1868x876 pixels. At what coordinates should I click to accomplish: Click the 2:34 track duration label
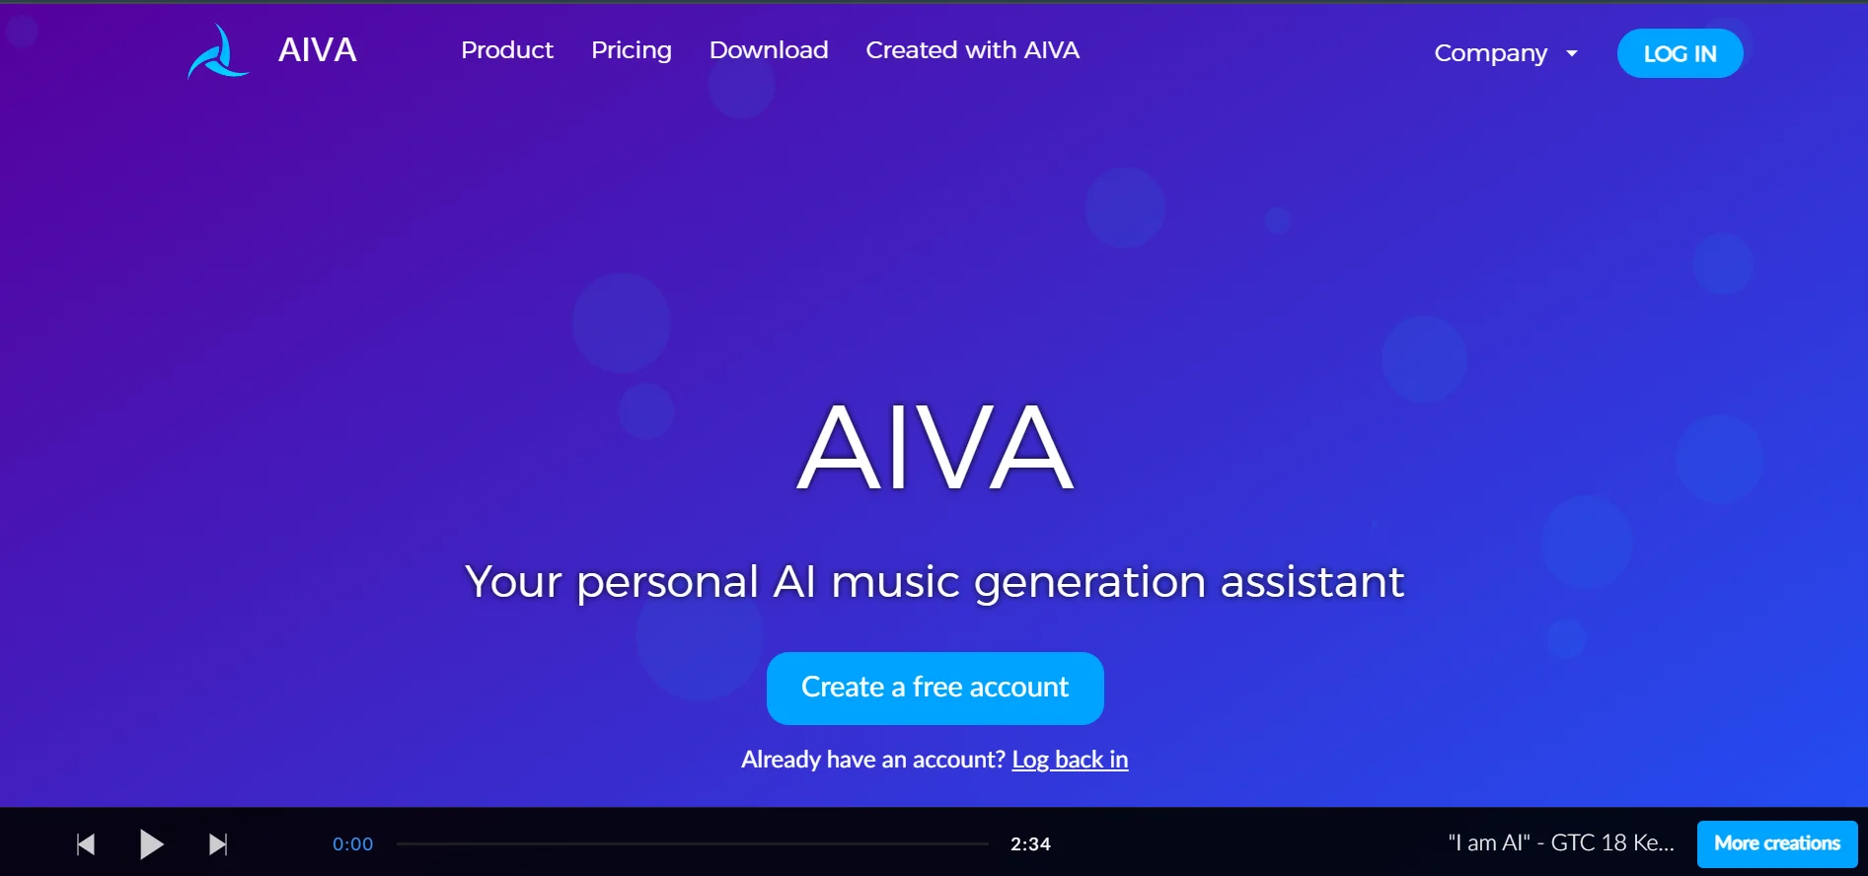pyautogui.click(x=1030, y=843)
